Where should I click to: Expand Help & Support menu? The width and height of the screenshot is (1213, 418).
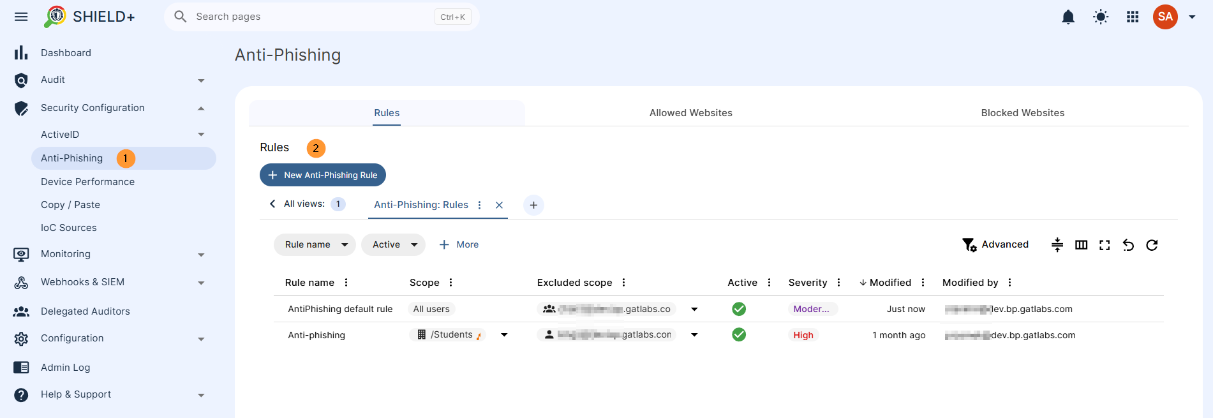pos(201,395)
